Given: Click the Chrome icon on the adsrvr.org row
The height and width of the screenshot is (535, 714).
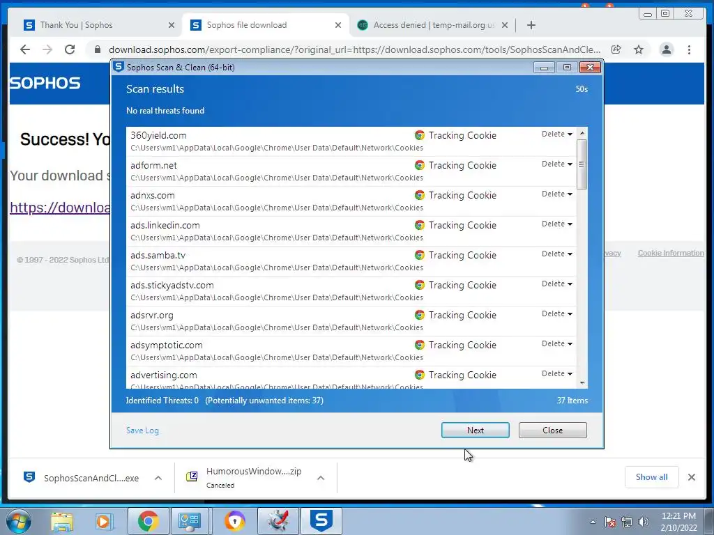Looking at the screenshot, I should 419,315.
